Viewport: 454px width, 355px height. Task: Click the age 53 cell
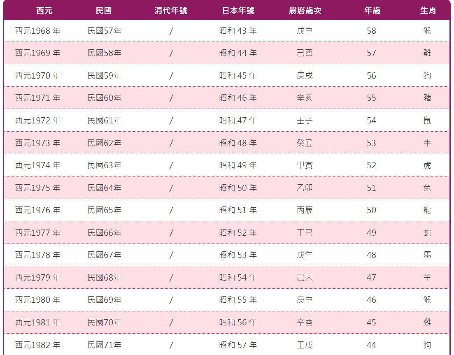click(x=372, y=143)
